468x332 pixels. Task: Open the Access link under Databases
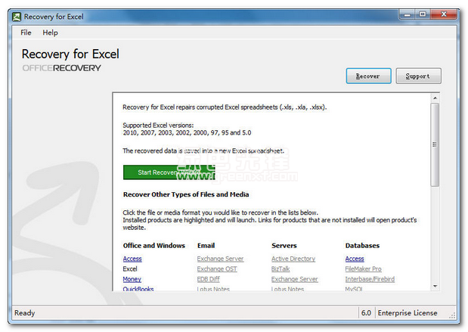pyautogui.click(x=355, y=259)
